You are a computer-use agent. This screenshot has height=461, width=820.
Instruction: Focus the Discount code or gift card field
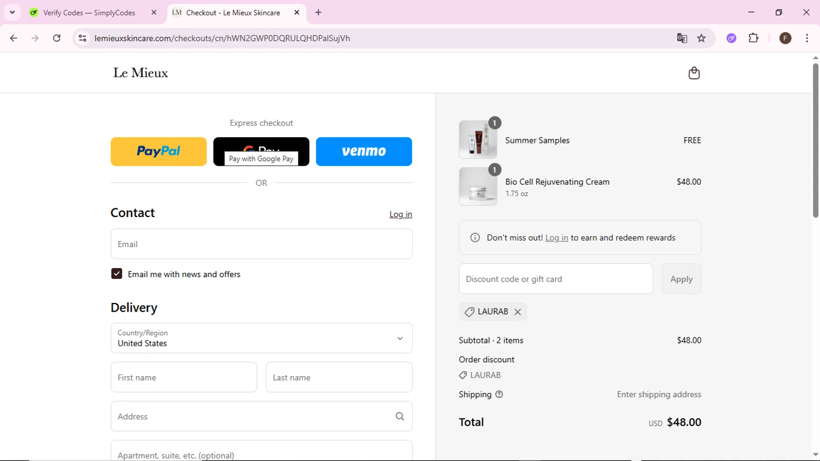(556, 279)
